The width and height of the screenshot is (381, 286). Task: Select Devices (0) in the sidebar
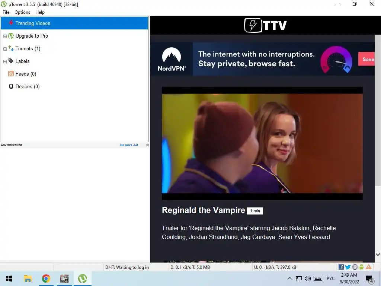click(x=28, y=86)
